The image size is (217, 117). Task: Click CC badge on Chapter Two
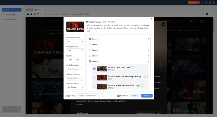coord(146,76)
